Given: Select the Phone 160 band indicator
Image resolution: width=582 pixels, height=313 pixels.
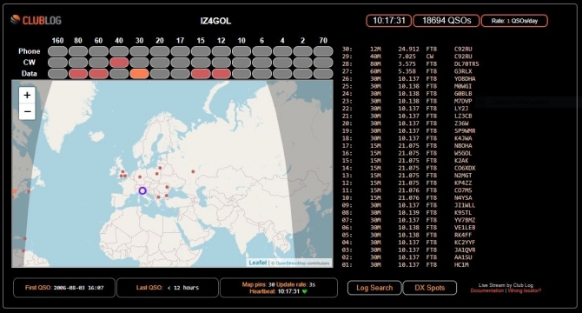Looking at the screenshot, I should tap(57, 51).
